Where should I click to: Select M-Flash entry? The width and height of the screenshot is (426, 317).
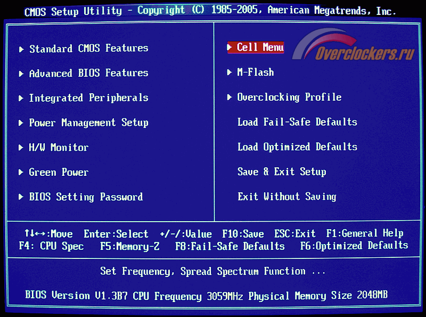256,72
